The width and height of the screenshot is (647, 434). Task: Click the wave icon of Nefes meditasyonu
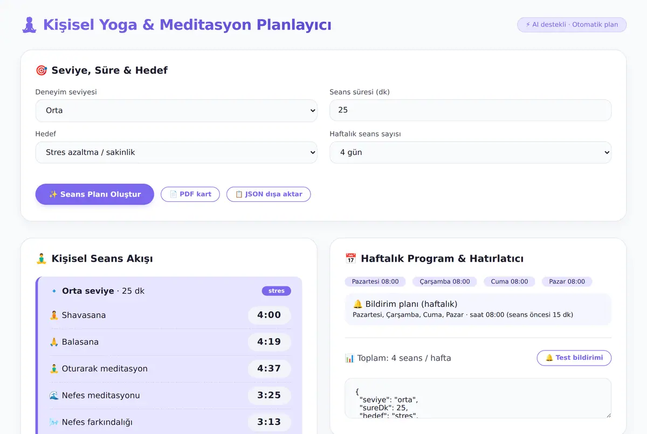point(54,395)
